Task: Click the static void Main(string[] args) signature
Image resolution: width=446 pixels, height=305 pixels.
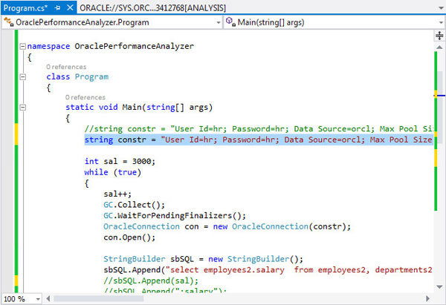Action: coord(139,108)
